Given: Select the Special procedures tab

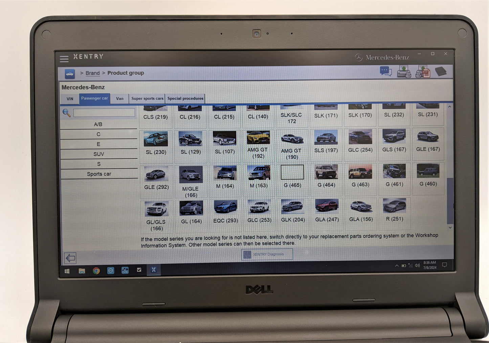Looking at the screenshot, I should coord(185,99).
